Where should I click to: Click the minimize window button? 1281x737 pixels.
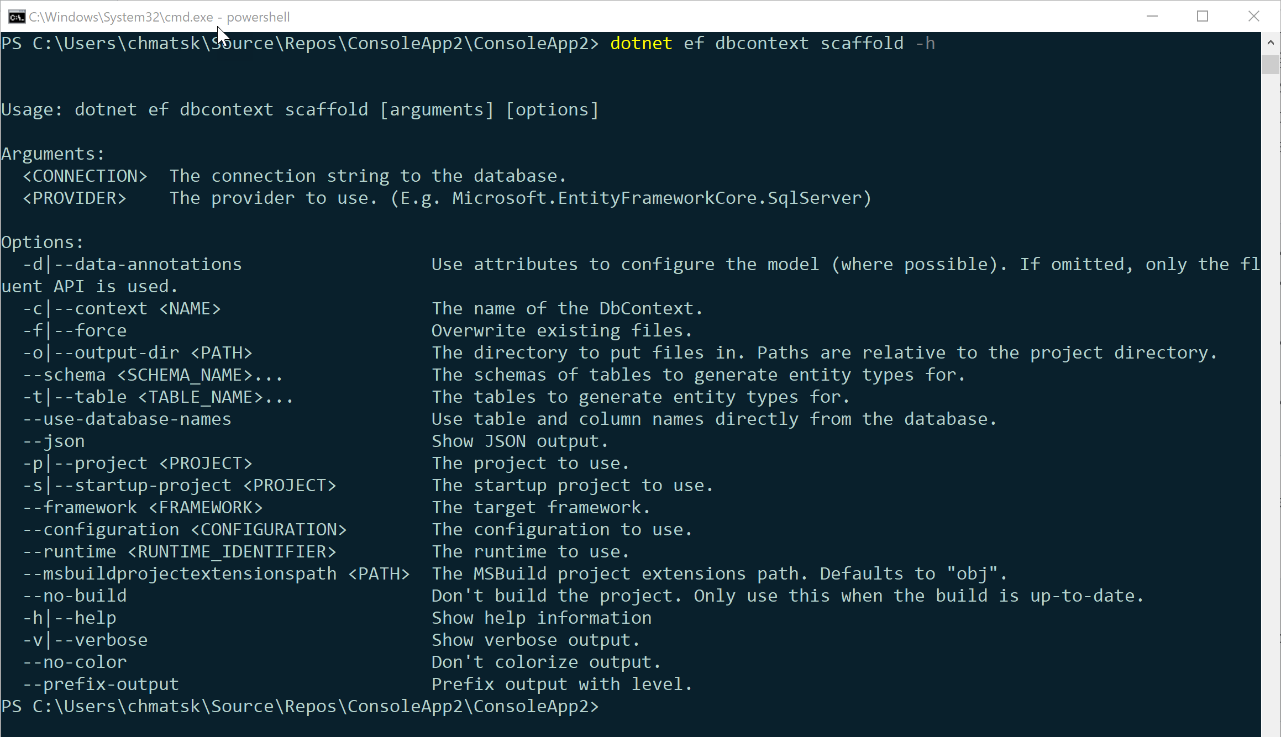[x=1153, y=16]
